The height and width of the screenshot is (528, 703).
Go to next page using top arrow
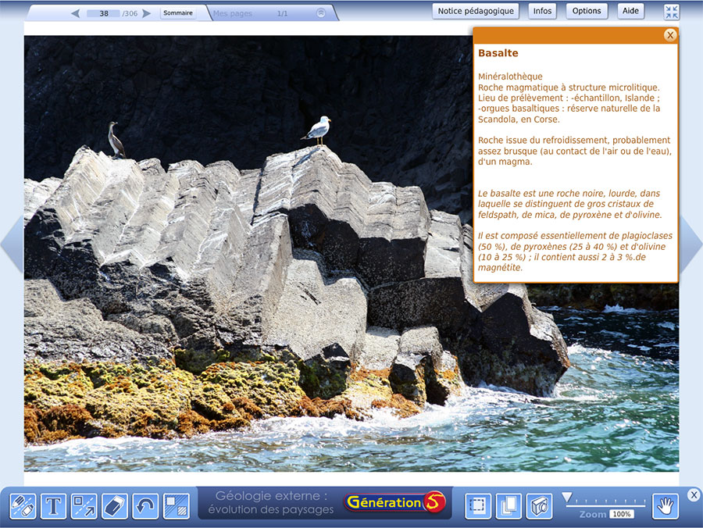[x=147, y=13]
